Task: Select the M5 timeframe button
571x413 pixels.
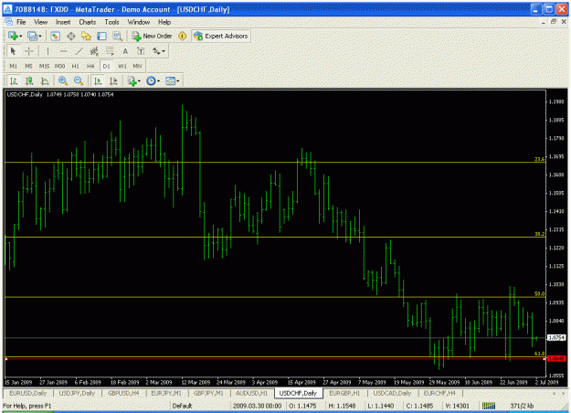Action: tap(28, 66)
